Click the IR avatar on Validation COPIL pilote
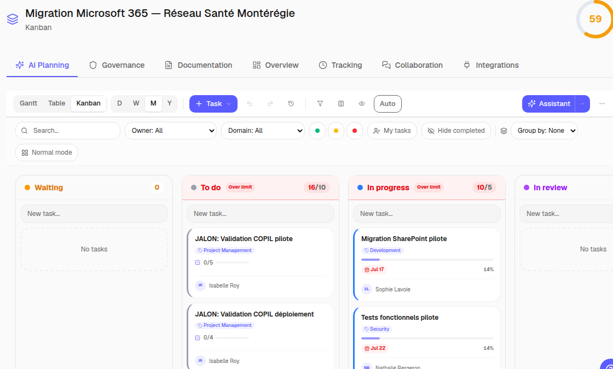The height and width of the screenshot is (369, 613). (200, 285)
